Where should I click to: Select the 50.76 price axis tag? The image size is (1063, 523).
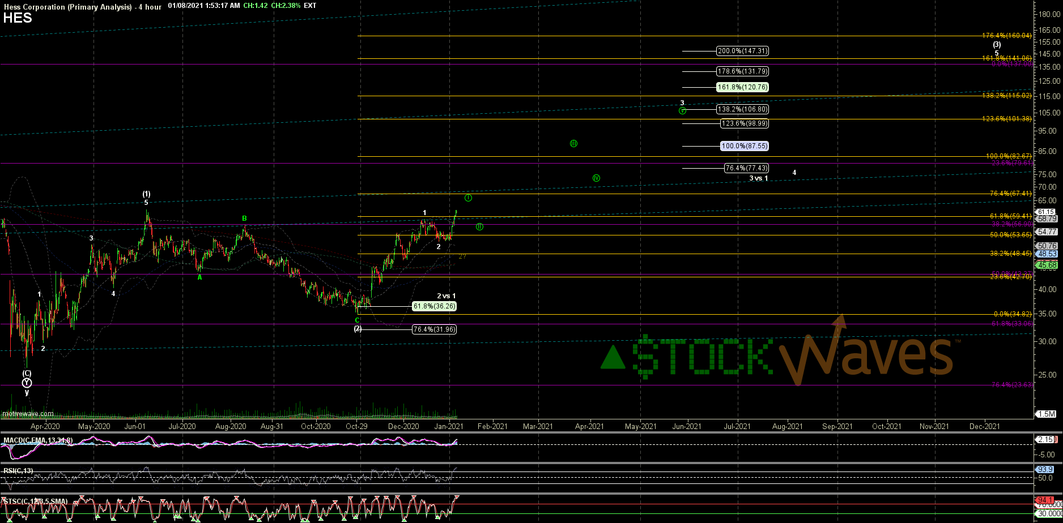(1046, 246)
